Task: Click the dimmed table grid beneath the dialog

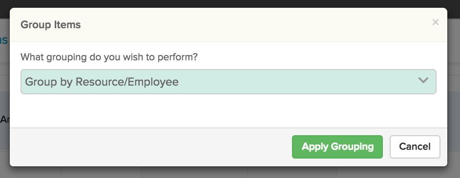Action: click(230, 173)
